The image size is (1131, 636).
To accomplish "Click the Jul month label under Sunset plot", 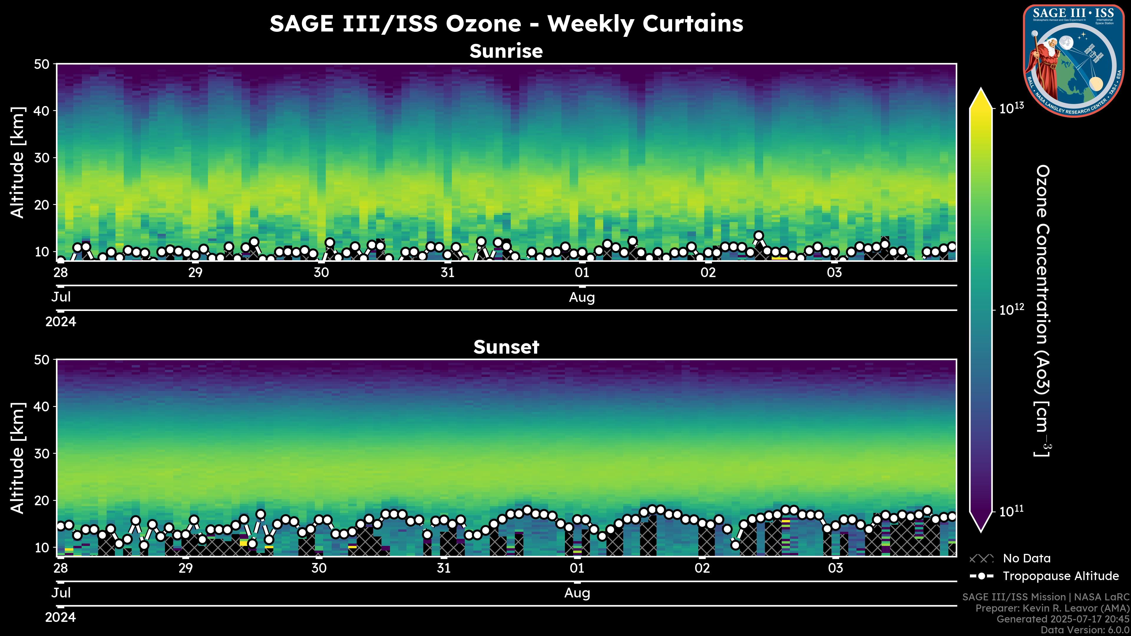I will tap(61, 593).
